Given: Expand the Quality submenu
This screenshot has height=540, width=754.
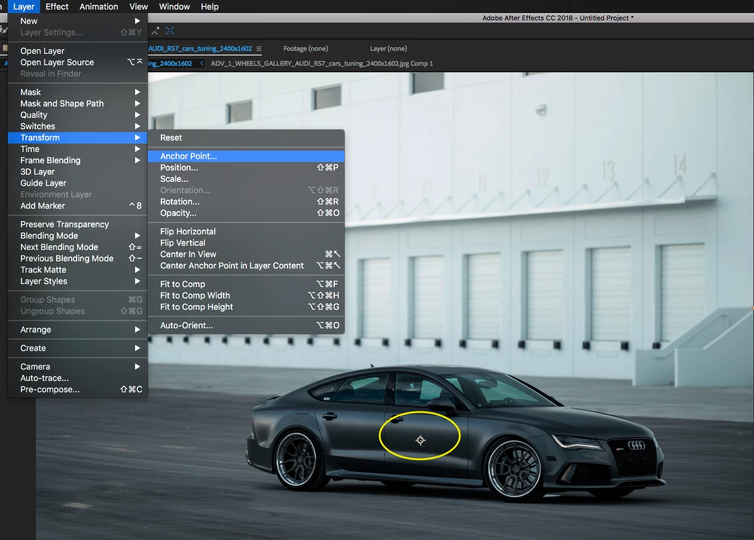Looking at the screenshot, I should (x=78, y=115).
